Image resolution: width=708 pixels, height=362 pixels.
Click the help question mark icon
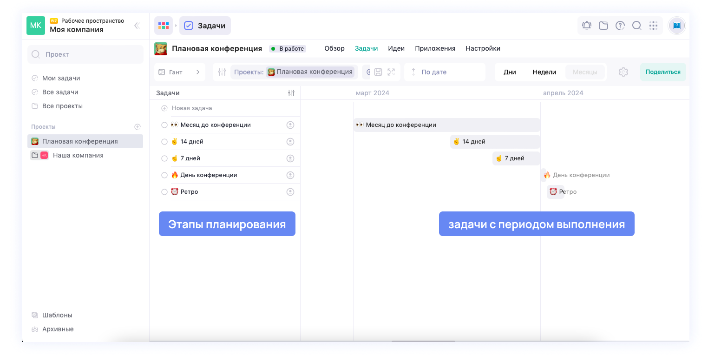[620, 26]
